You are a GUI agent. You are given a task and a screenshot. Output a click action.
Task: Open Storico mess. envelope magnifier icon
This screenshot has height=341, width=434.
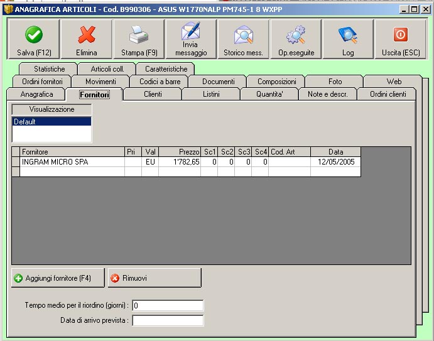(x=243, y=35)
